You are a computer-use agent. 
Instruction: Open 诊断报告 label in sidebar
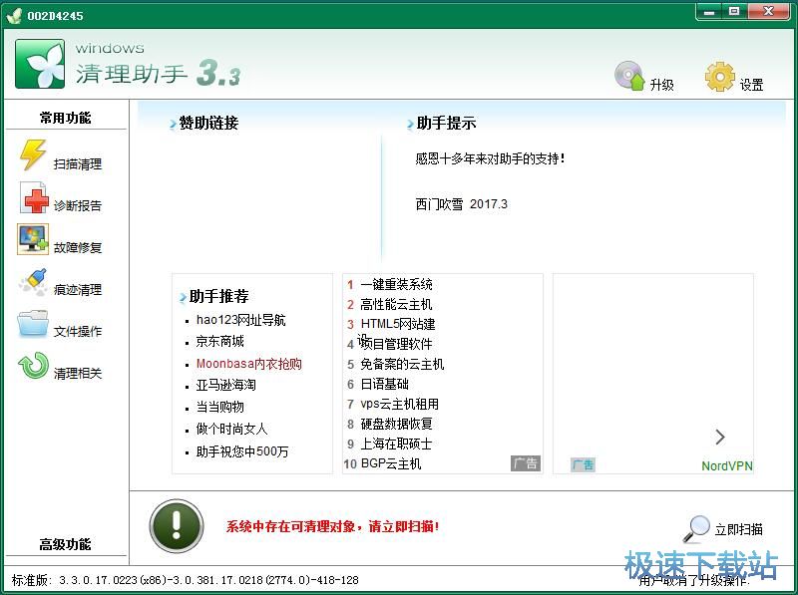(78, 206)
